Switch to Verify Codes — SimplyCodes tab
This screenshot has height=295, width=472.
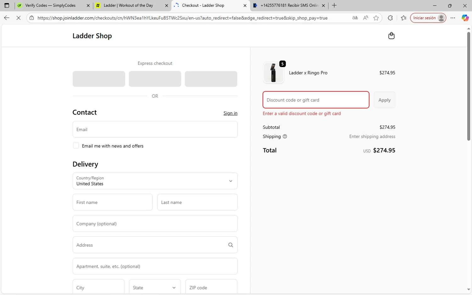click(50, 5)
